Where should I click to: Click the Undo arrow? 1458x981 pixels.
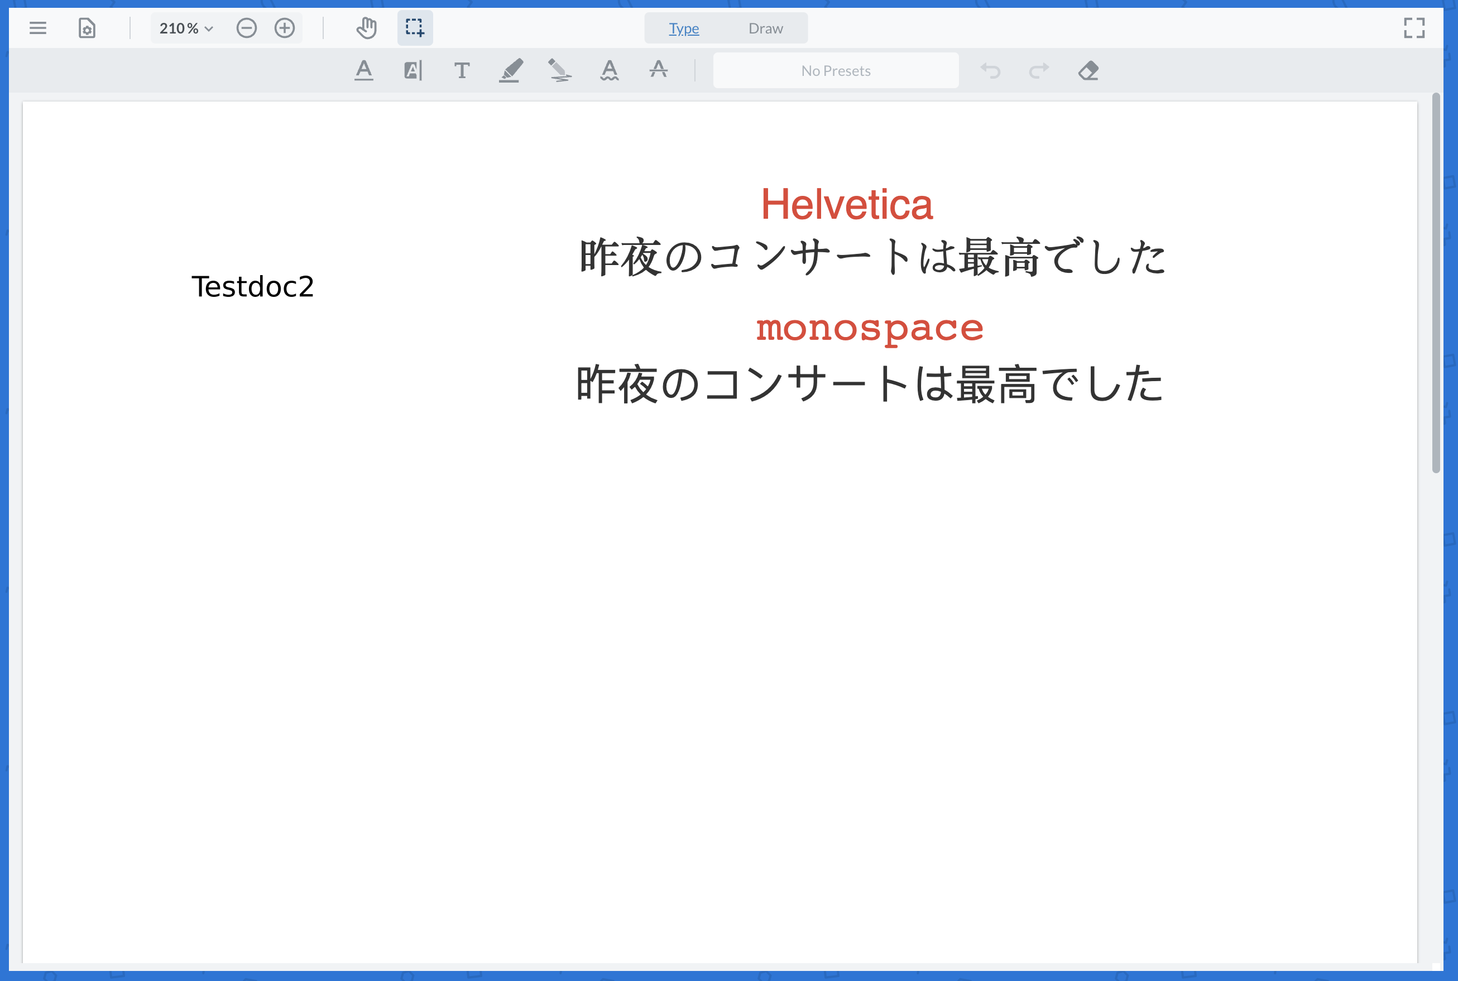point(990,71)
